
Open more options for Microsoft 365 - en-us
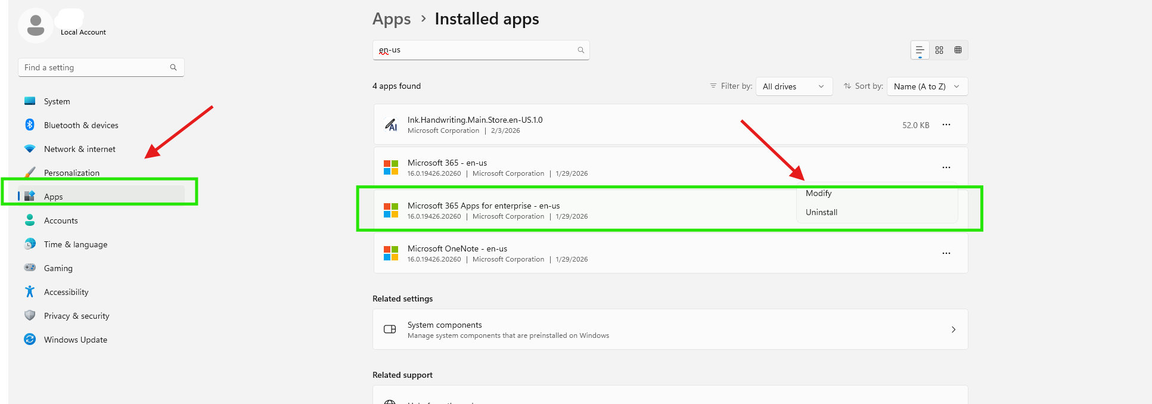(946, 167)
